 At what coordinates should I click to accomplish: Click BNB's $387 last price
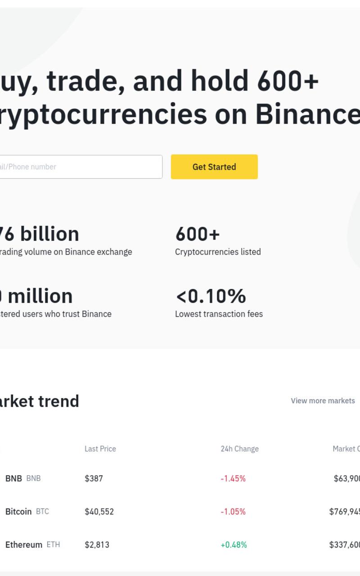(94, 478)
